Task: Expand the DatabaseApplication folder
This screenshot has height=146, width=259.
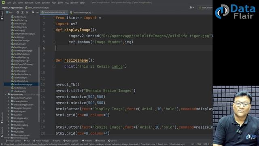Action: point(8,105)
